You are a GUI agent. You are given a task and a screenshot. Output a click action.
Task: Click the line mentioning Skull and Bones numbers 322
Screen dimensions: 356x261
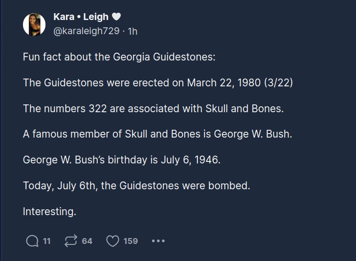point(153,109)
